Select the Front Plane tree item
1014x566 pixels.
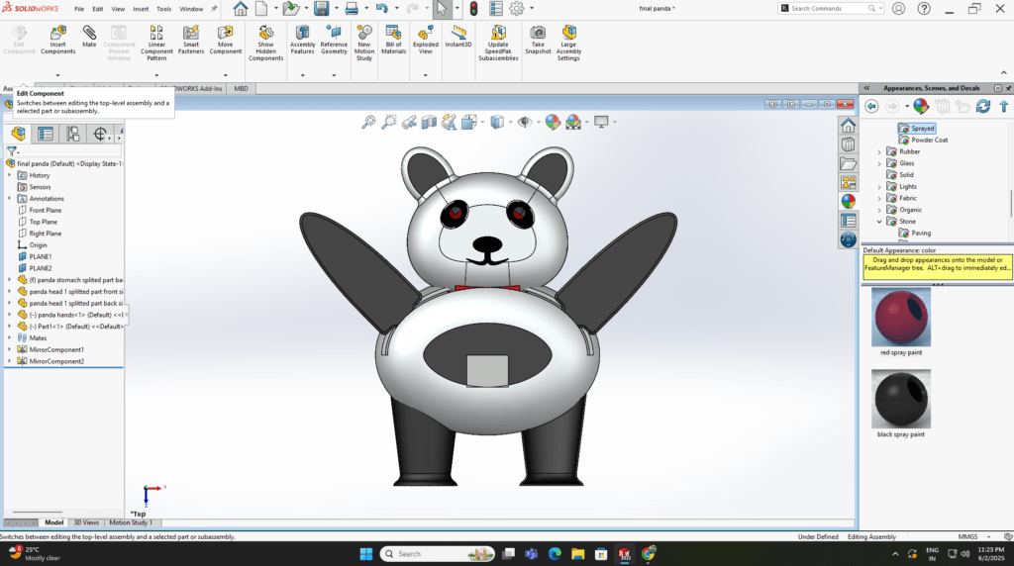[46, 210]
